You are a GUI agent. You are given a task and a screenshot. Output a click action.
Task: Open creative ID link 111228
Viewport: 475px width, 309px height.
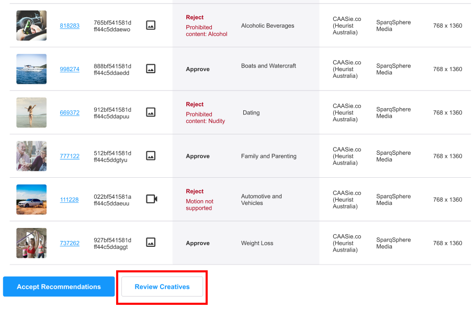click(x=70, y=200)
